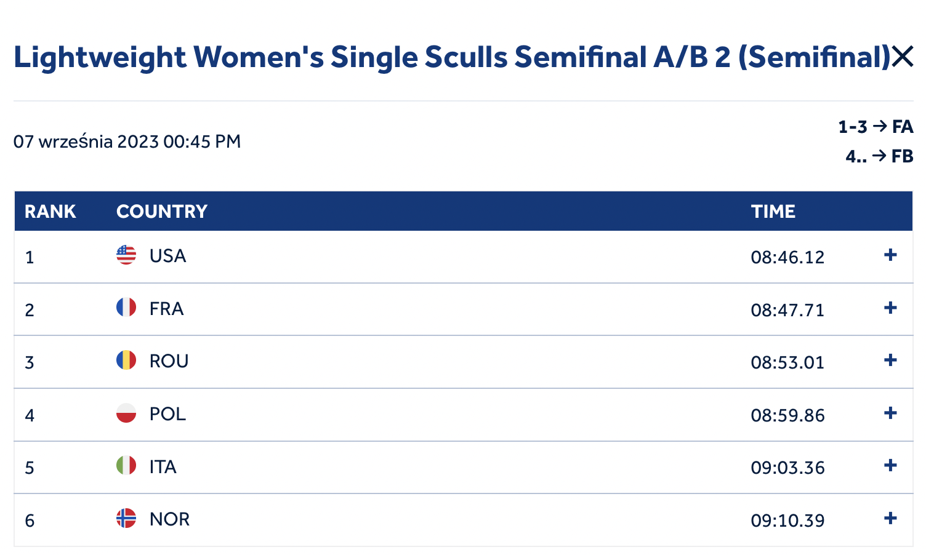Click the race date 07 września 2023
Screen dimensions: 926x555
click(x=86, y=142)
